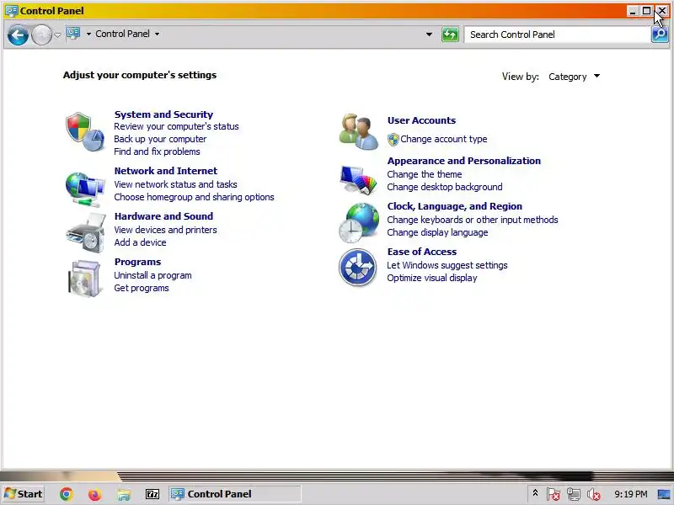Click Change keyboards or other input methods
Viewport: 674px width, 505px height.
point(473,221)
